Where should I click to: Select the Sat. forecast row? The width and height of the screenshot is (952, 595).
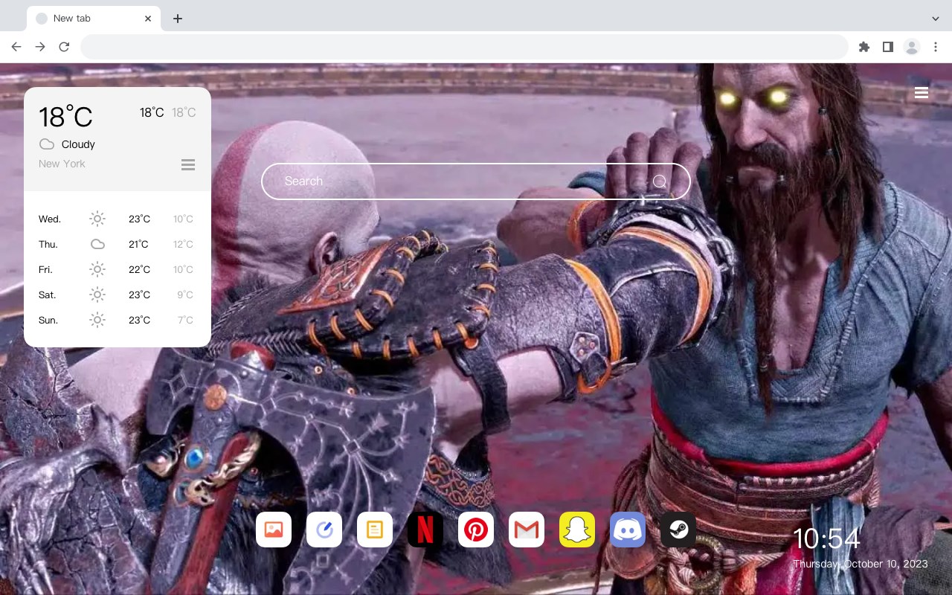pos(117,295)
